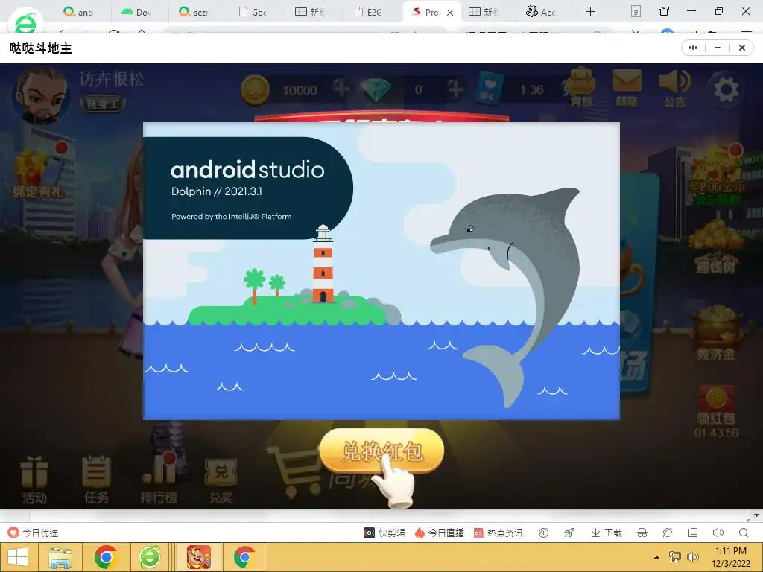Open the 公告 announcement speaker icon
Image resolution: width=763 pixels, height=572 pixels.
[x=674, y=88]
